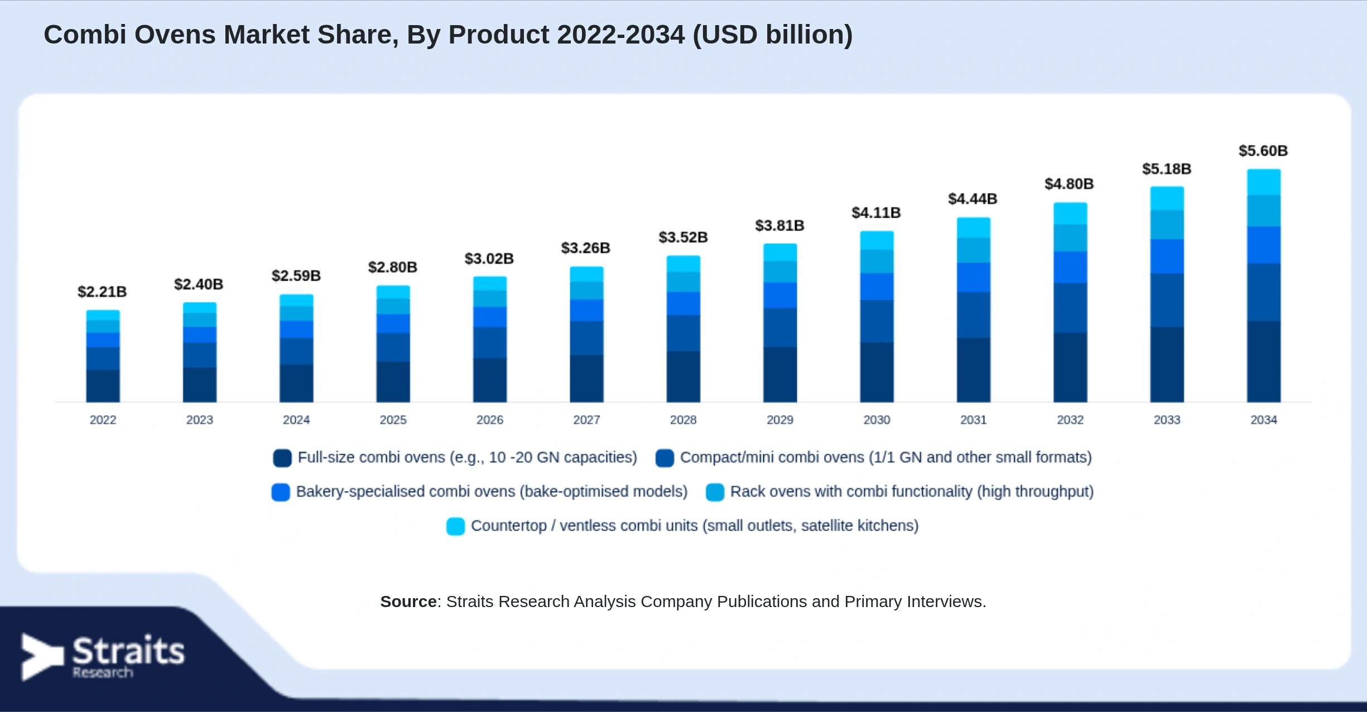The height and width of the screenshot is (712, 1367).
Task: Click the $3.52B value label
Action: coord(683,237)
